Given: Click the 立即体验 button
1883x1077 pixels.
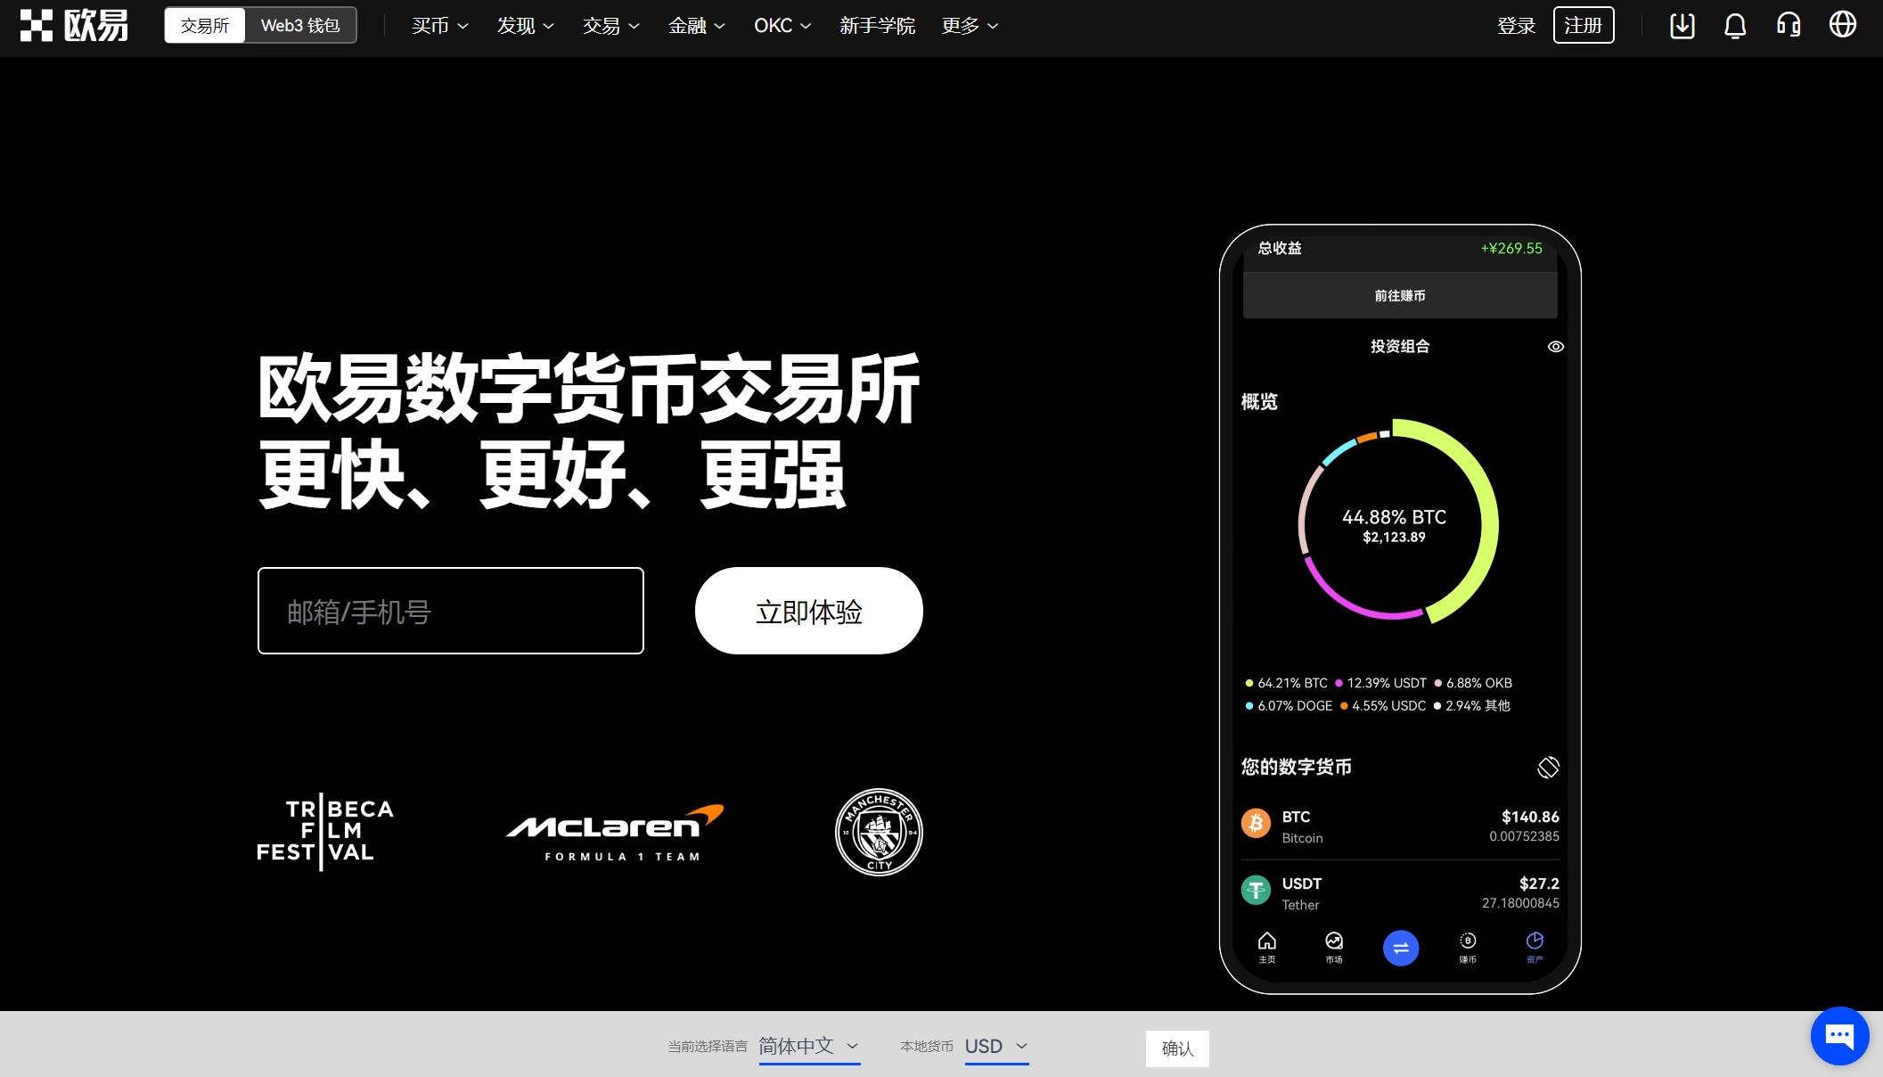Looking at the screenshot, I should click(808, 611).
